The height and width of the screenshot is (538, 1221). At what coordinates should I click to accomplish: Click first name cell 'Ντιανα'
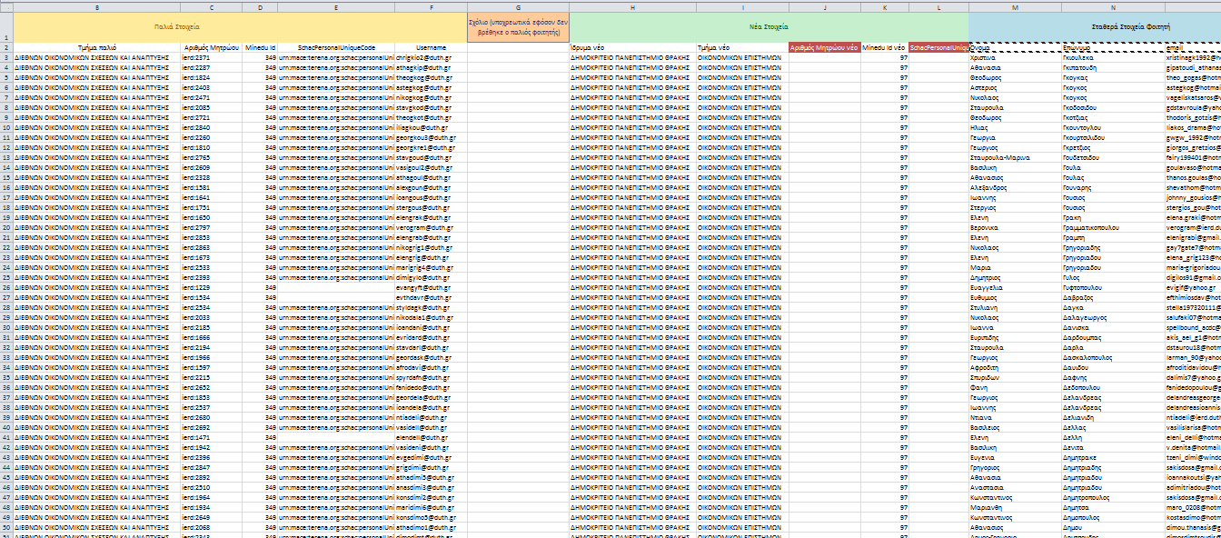1015,417
